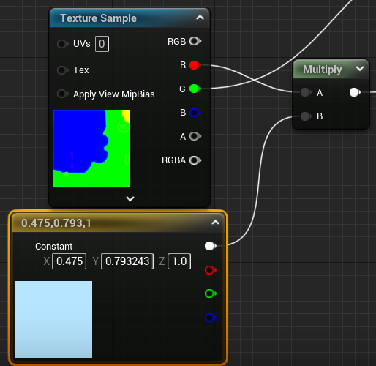This screenshot has width=376, height=366.
Task: Click the green G output pin of Texture Sample
Action: coord(195,89)
